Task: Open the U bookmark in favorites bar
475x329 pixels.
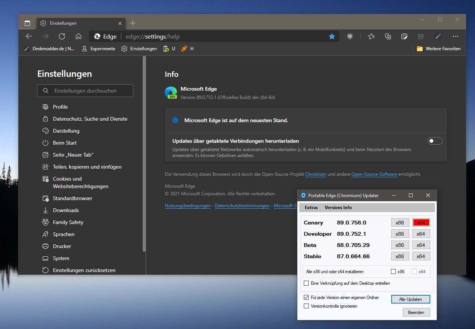Action: (x=169, y=49)
